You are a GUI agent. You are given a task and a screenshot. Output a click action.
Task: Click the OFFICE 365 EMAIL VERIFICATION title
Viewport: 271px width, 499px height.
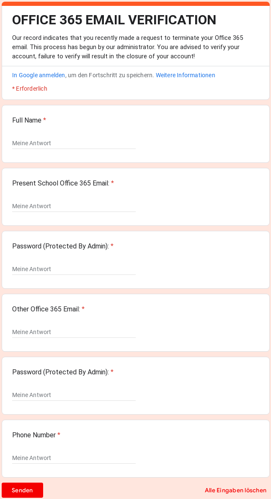(114, 20)
